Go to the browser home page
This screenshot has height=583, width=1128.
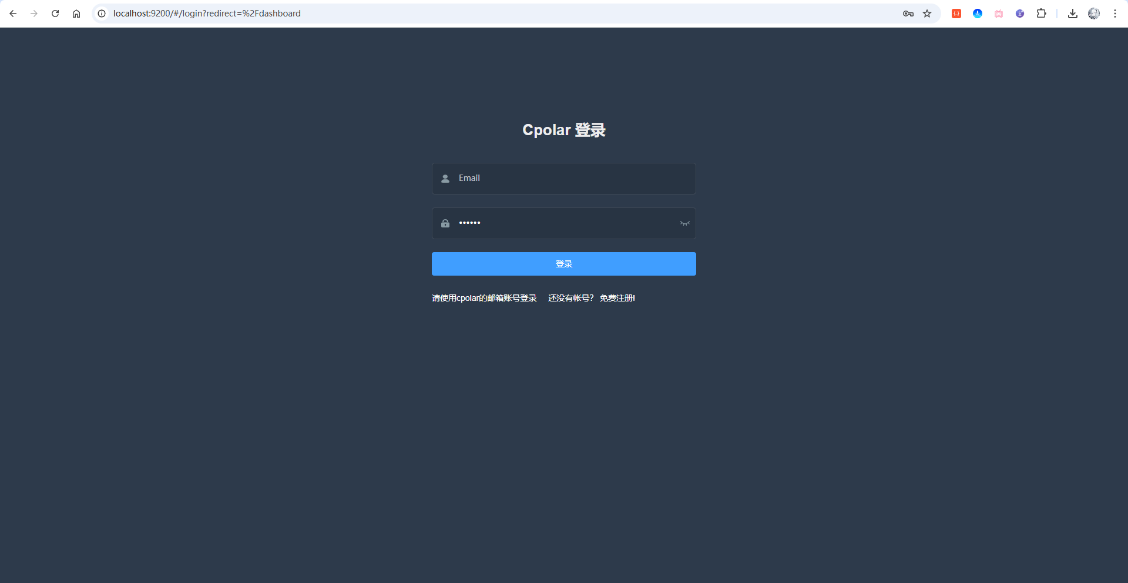click(76, 14)
